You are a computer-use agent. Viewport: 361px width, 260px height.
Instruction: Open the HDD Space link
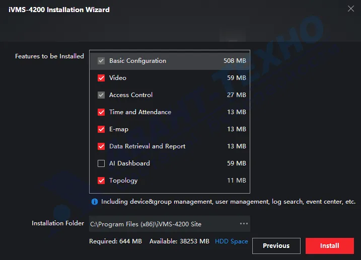pyautogui.click(x=231, y=241)
